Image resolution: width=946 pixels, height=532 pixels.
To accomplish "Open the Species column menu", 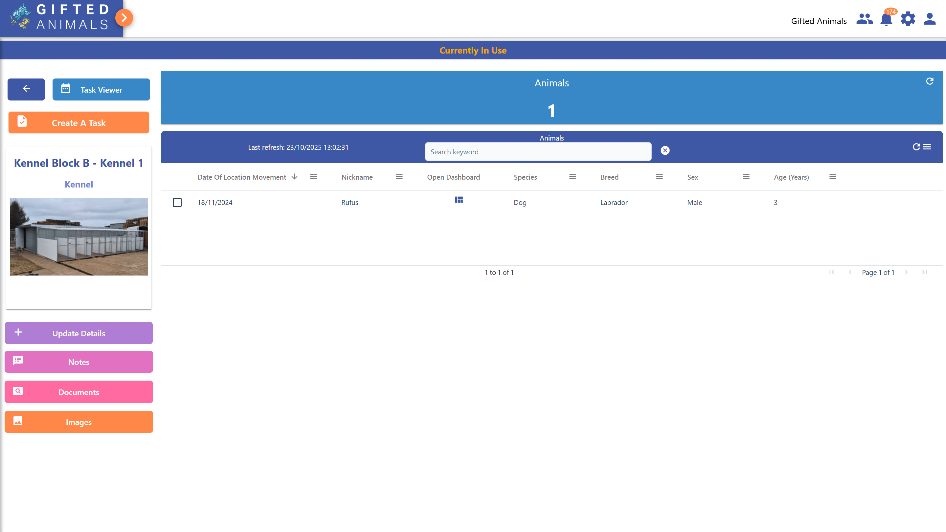I will click(573, 177).
